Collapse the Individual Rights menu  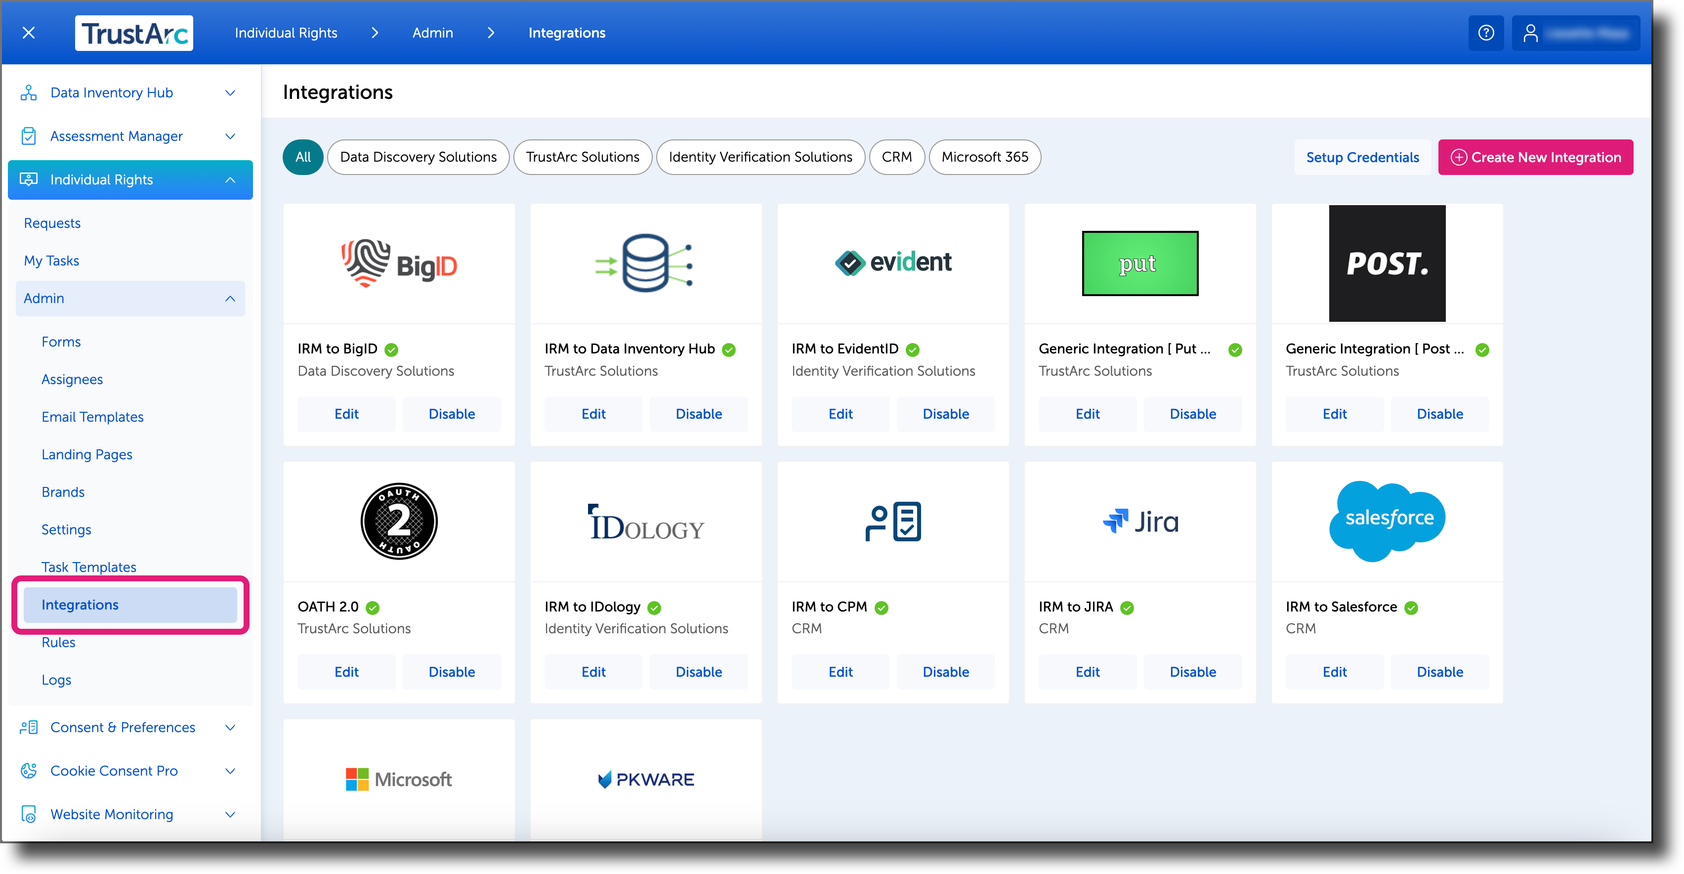pyautogui.click(x=230, y=179)
